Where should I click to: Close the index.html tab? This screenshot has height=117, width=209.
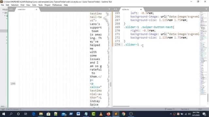36,9
